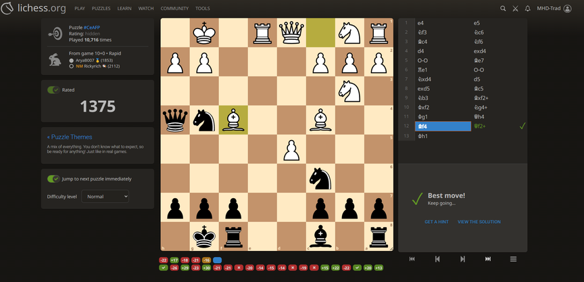This screenshot has width=584, height=282.
Task: Select the black knight on c6
Action: click(x=320, y=178)
